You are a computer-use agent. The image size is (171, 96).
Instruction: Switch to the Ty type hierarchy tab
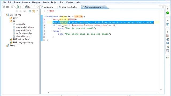tap(20, 7)
